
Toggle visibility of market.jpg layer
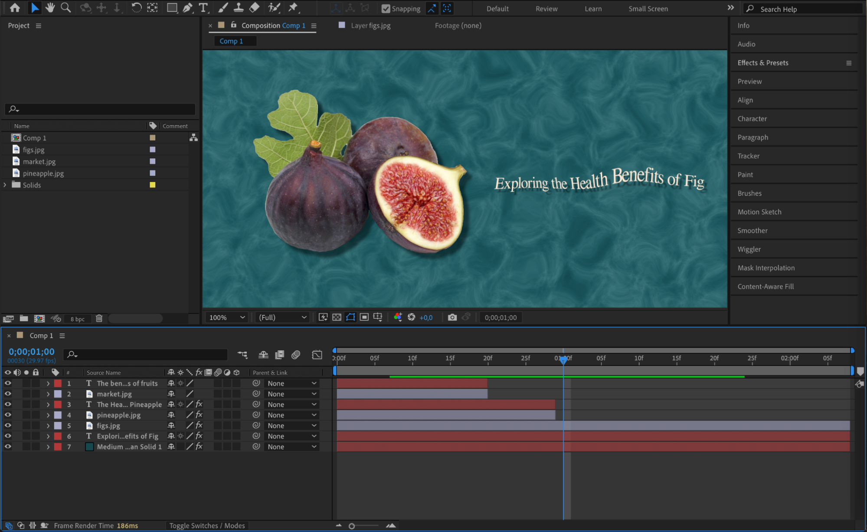(8, 394)
